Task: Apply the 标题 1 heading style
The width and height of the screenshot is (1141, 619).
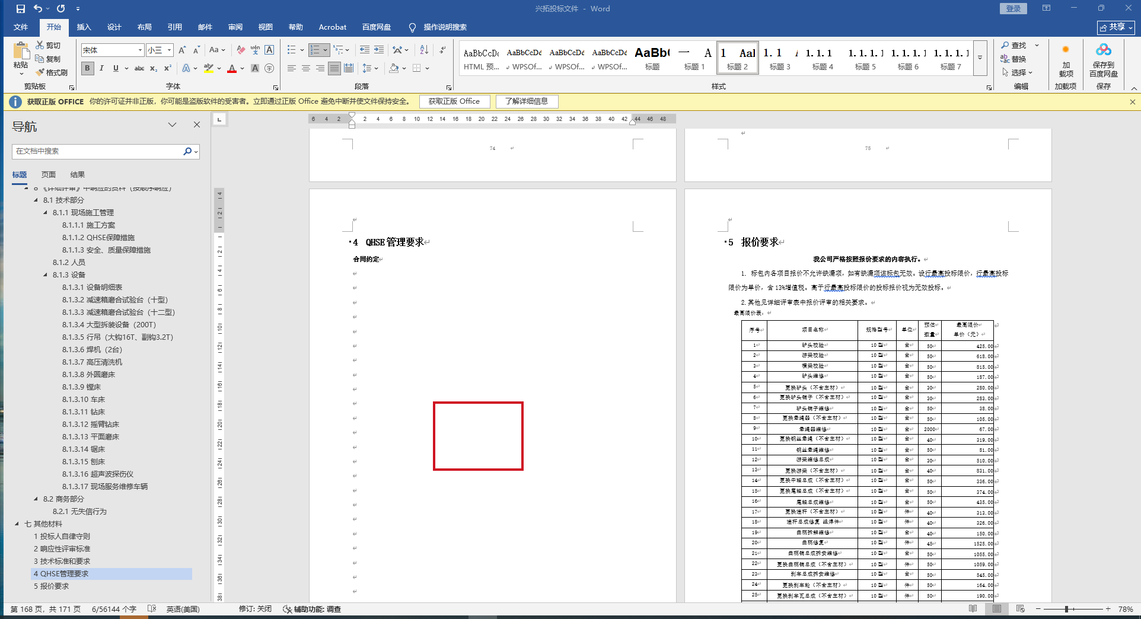Action: click(x=694, y=58)
